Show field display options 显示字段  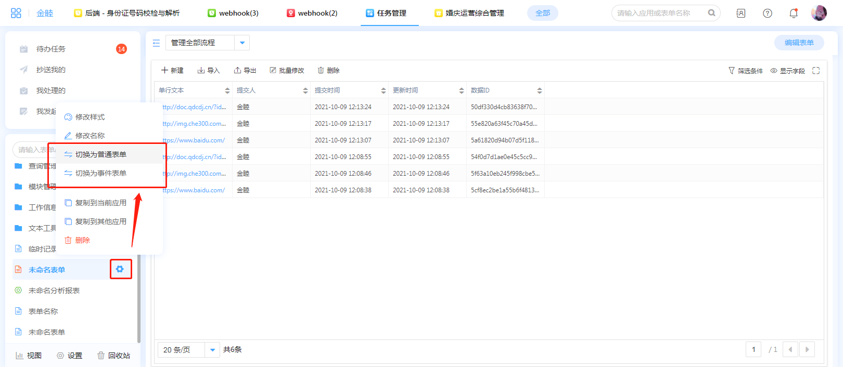(787, 71)
